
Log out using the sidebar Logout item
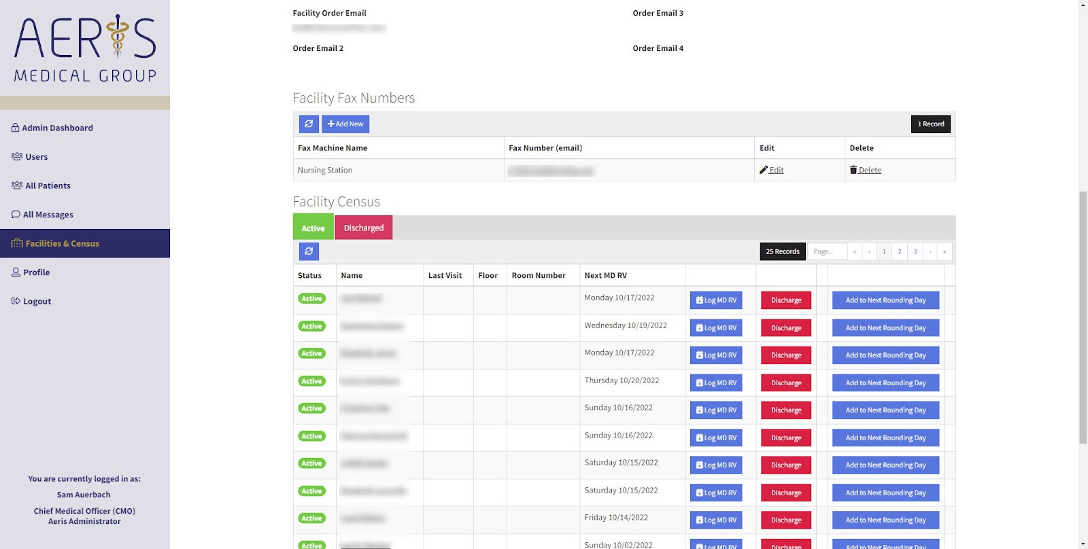click(37, 301)
